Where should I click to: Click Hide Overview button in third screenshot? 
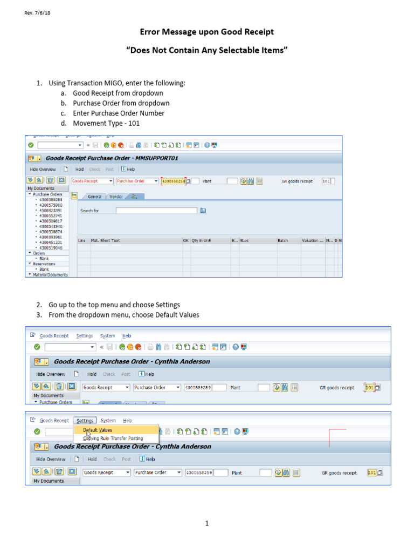point(51,459)
